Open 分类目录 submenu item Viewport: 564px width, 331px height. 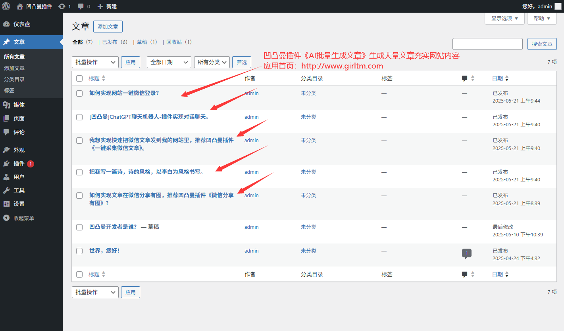point(14,79)
